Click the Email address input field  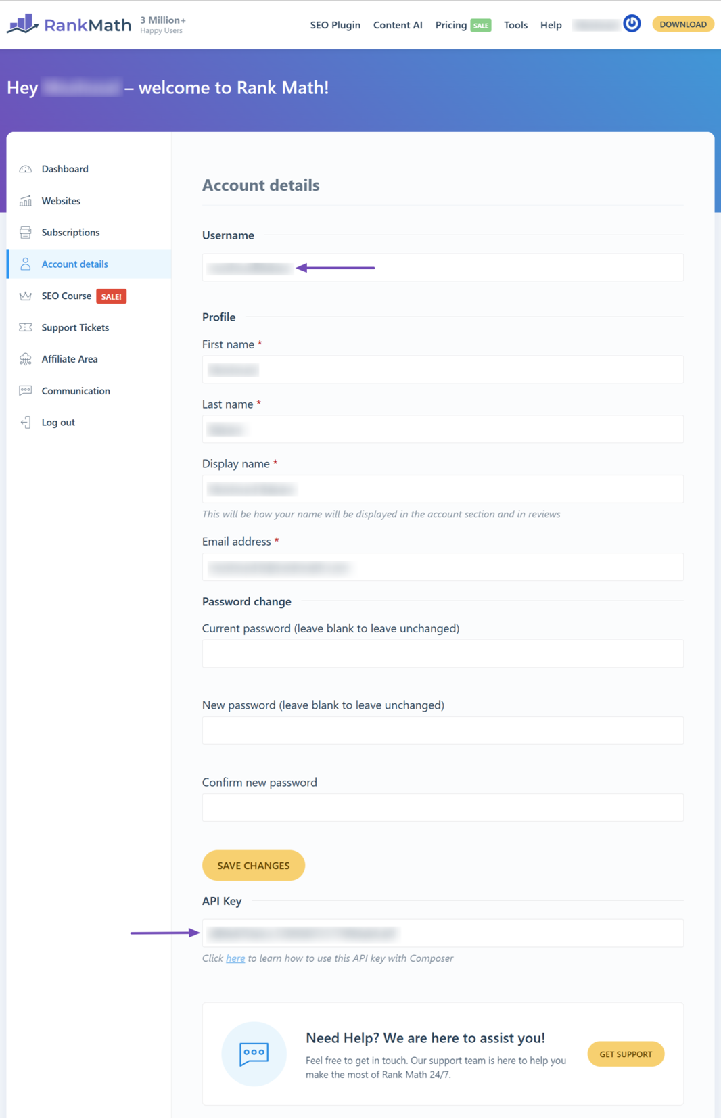coord(443,567)
